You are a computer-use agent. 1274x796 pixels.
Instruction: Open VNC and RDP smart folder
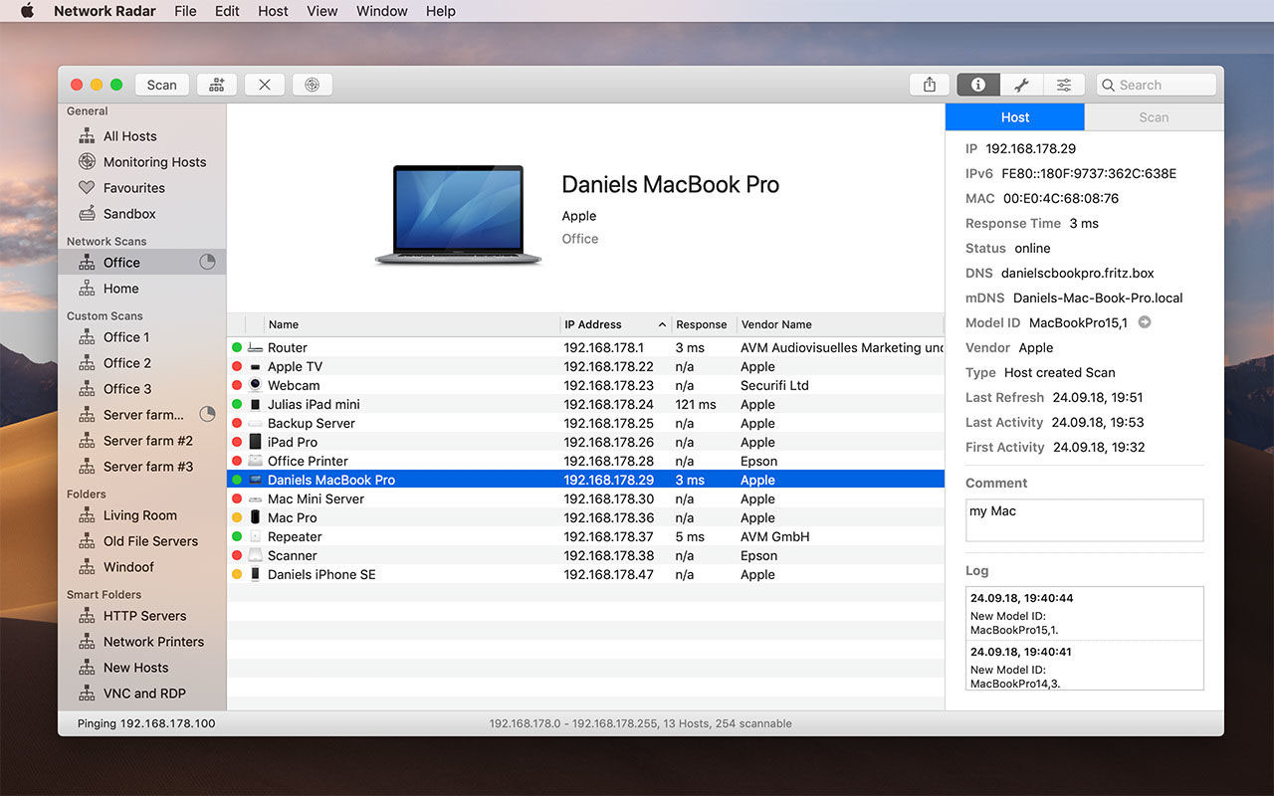pos(141,694)
